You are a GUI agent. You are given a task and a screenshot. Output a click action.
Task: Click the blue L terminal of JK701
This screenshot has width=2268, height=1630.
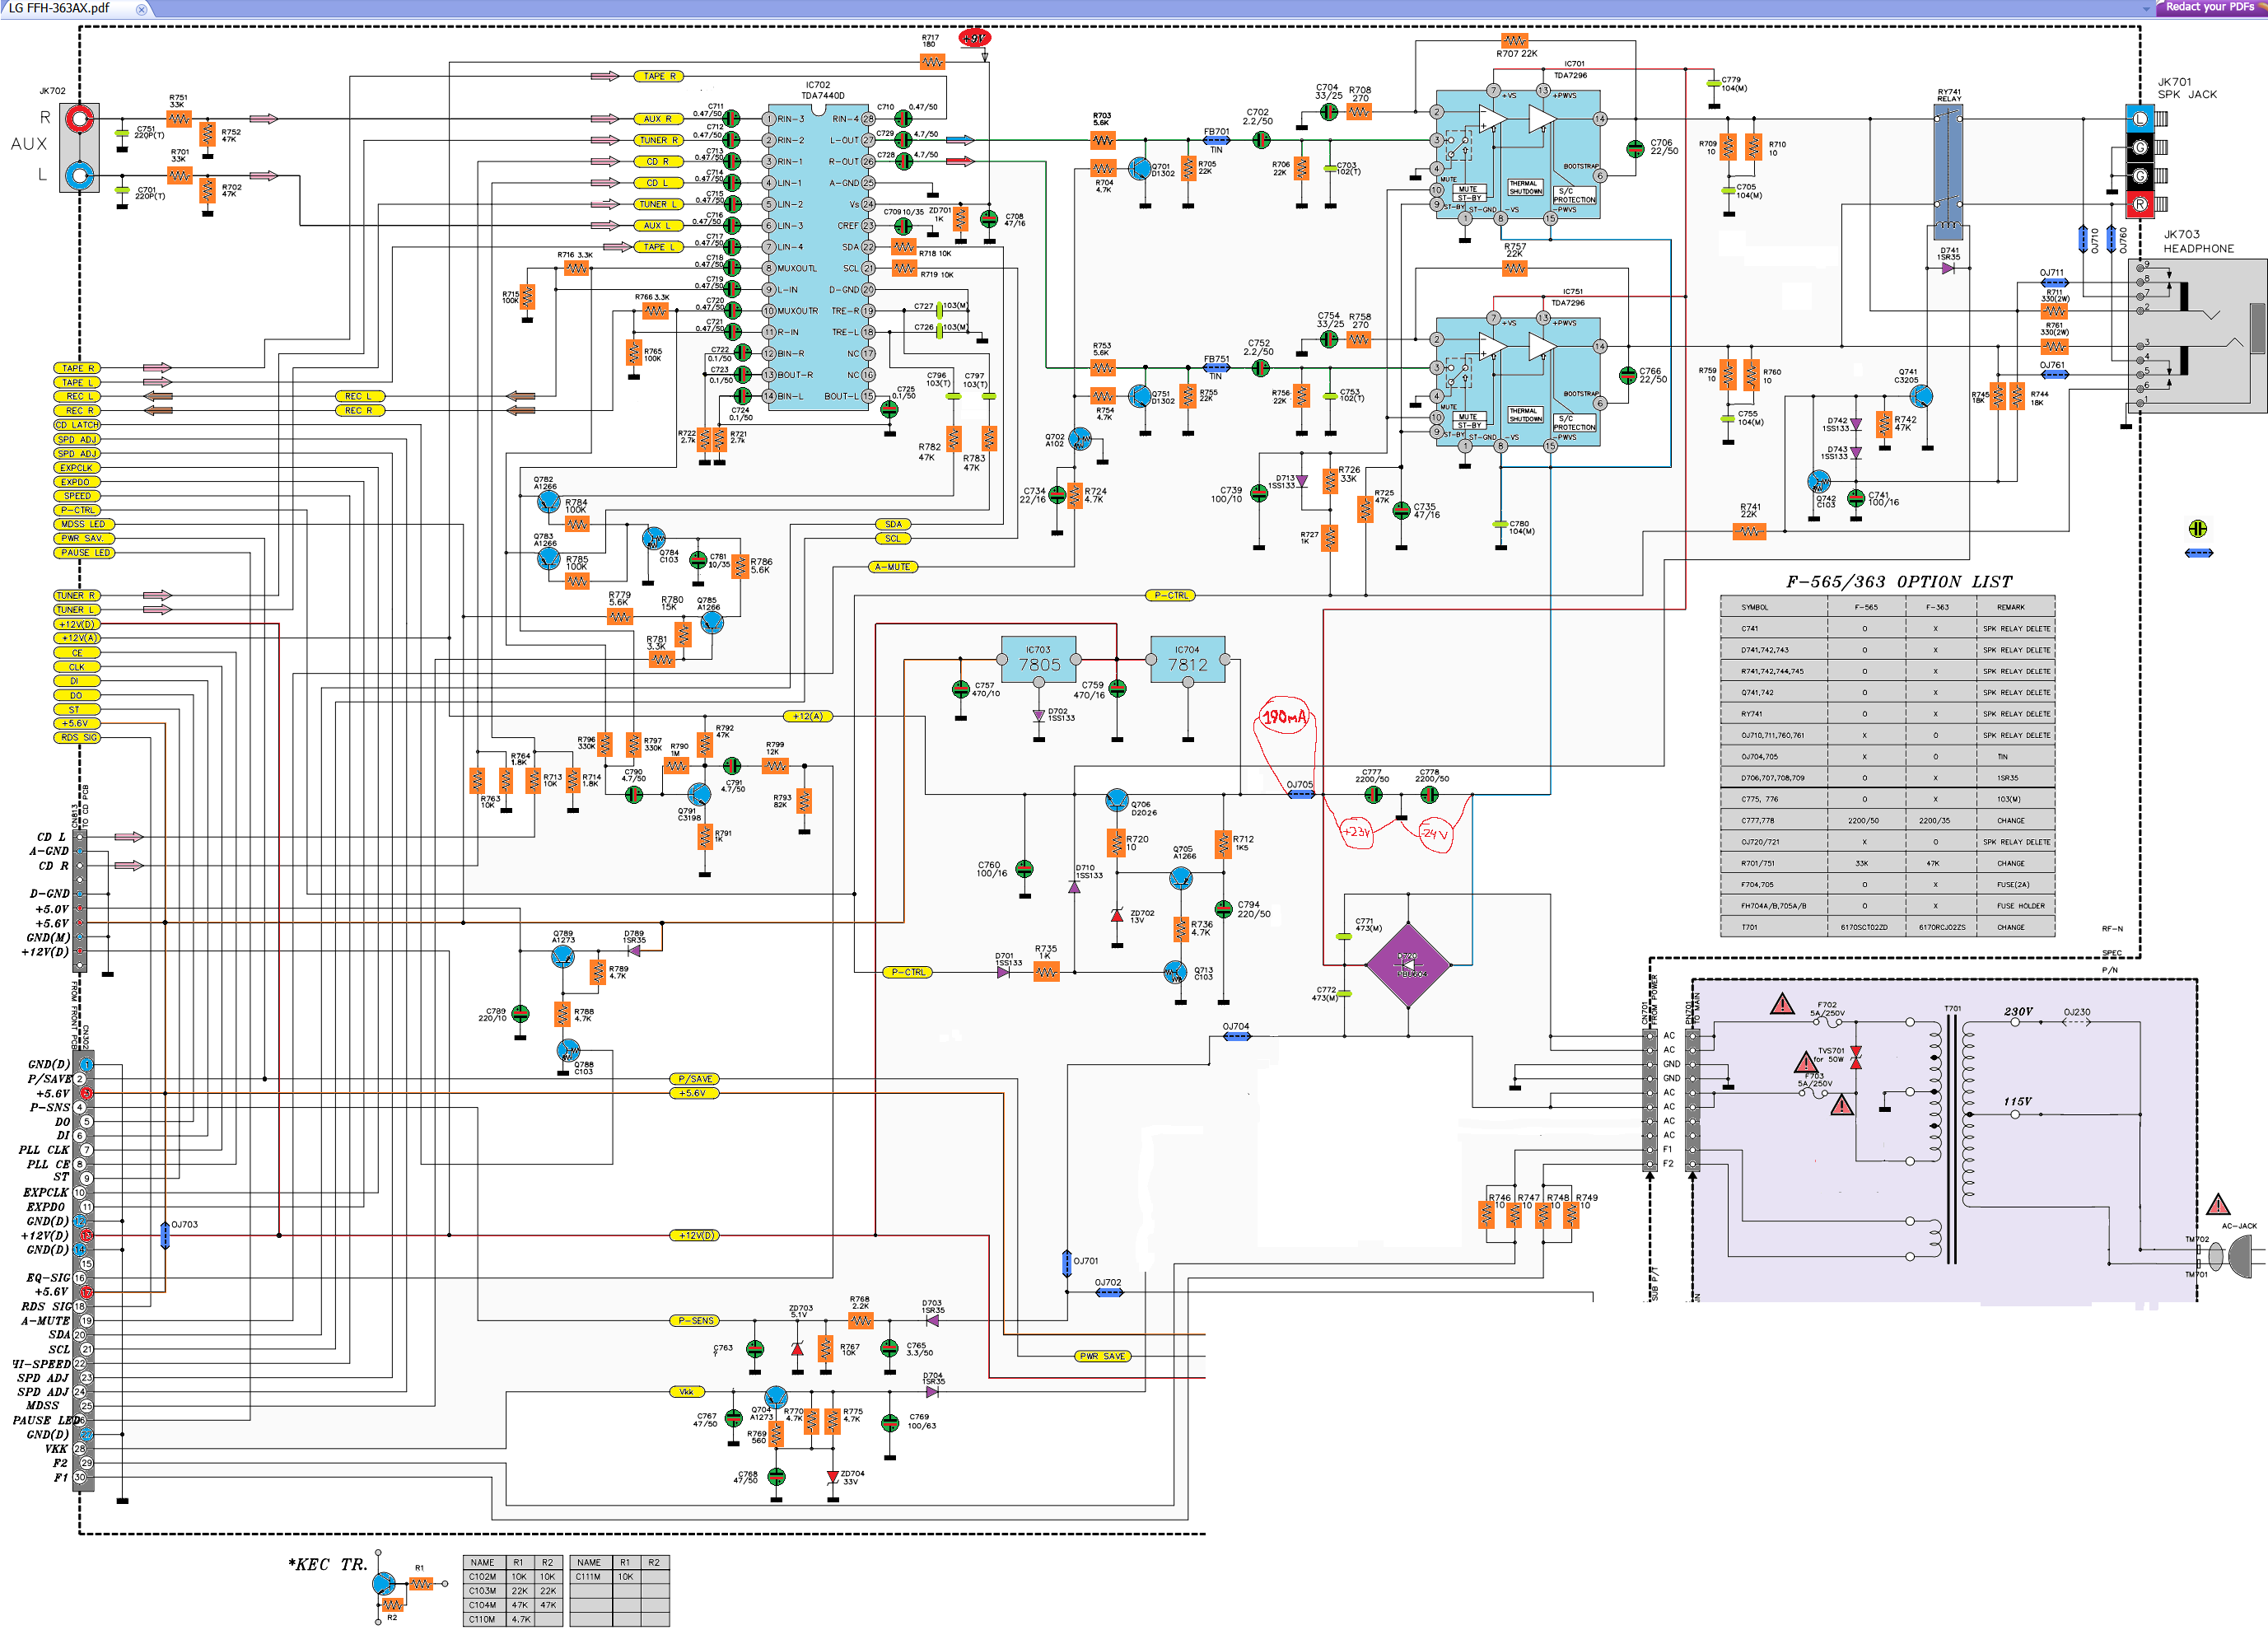(2139, 118)
